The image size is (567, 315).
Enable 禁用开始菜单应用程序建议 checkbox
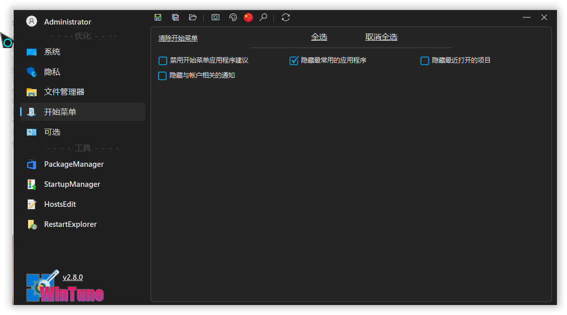click(163, 61)
